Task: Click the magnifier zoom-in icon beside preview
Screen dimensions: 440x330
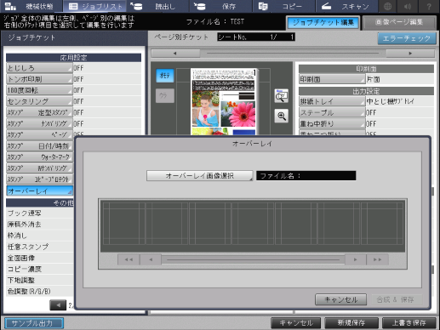Action: coord(282,116)
